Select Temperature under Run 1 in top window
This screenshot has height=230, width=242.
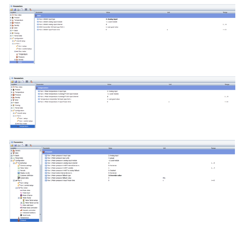point(23,54)
